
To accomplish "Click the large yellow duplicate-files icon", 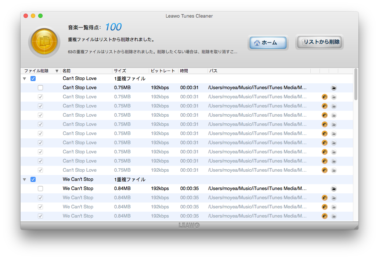I will (44, 42).
